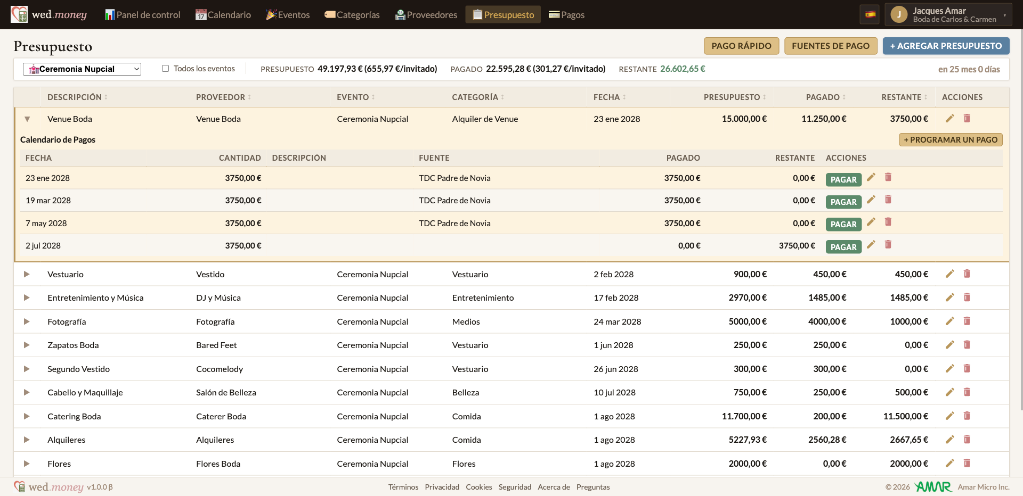Open FUENTES DE PAGO
Viewport: 1023px width, 496px height.
pyautogui.click(x=830, y=46)
